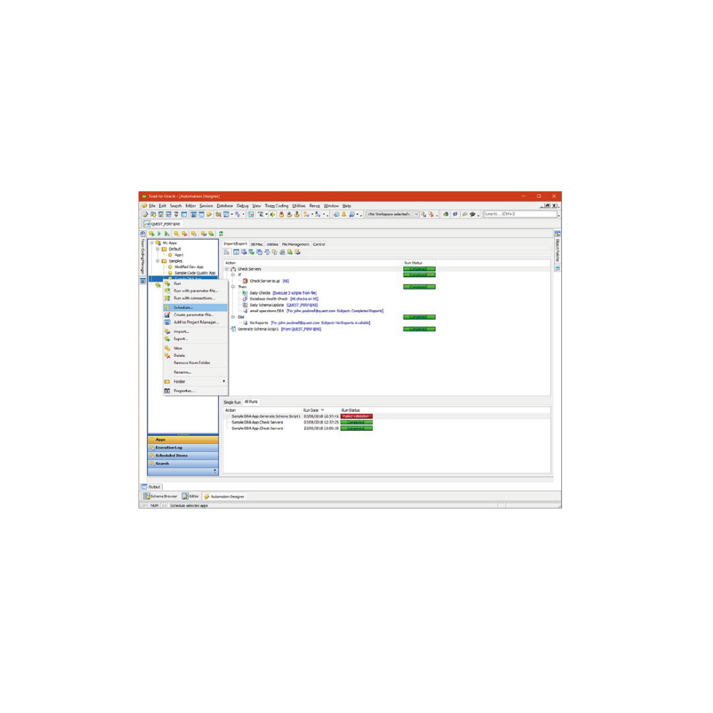Open the Session menu
Viewport: 713px width, 713px height.
tap(206, 206)
